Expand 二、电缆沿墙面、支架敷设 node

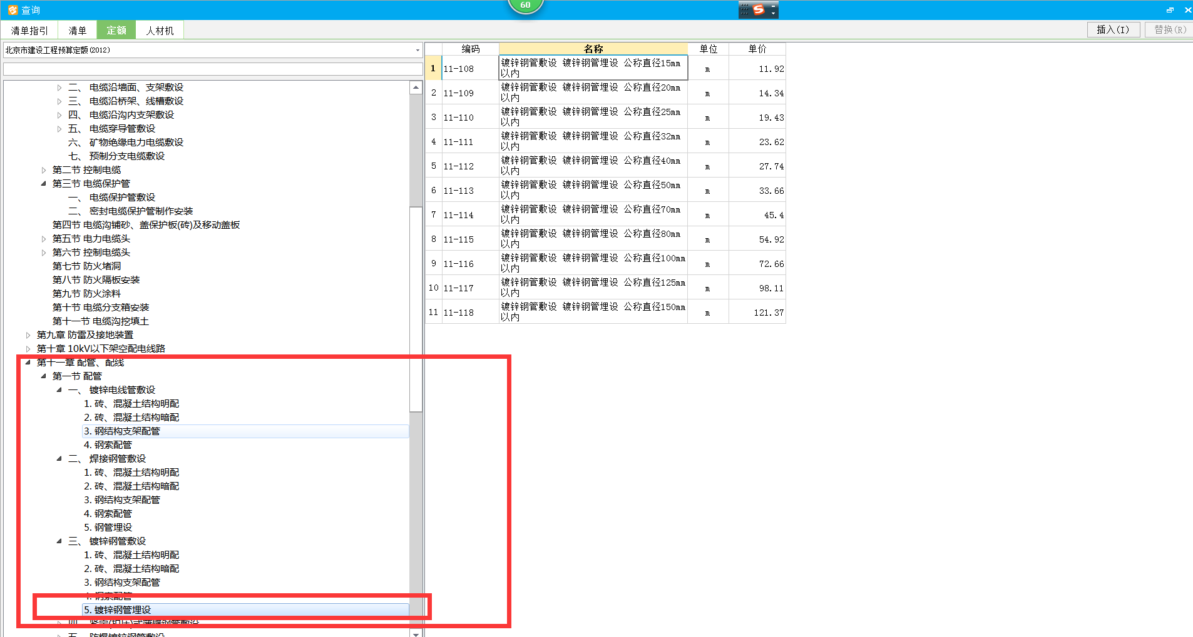tap(59, 88)
